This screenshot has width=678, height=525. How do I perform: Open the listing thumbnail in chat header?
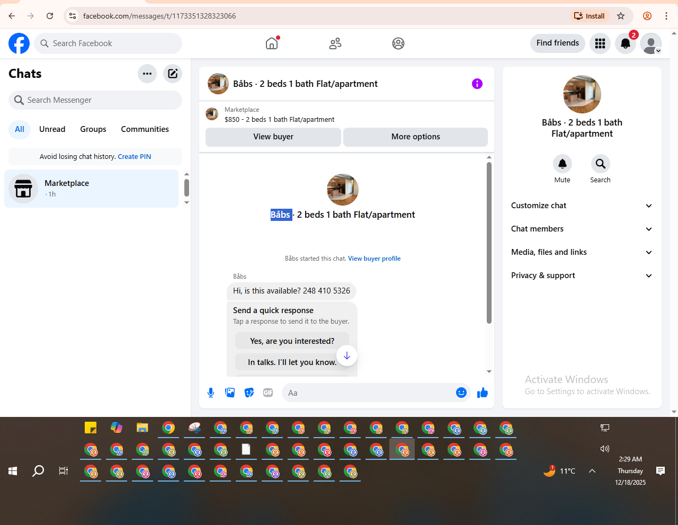point(218,84)
